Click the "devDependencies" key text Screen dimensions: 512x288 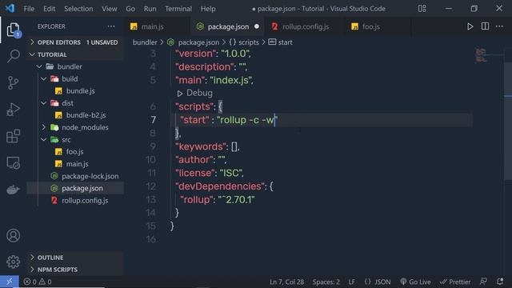click(x=220, y=186)
